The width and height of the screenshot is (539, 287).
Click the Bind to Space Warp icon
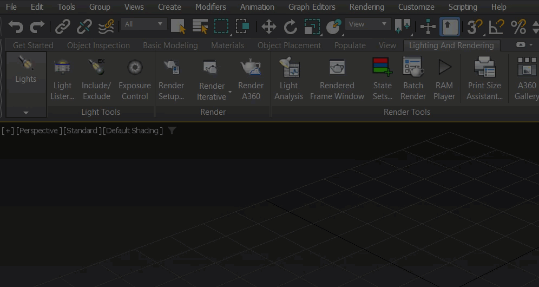pyautogui.click(x=106, y=27)
